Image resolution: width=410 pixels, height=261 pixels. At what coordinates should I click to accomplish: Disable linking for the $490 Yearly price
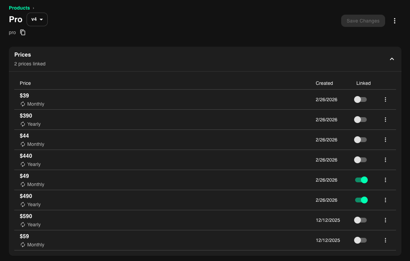coord(361,200)
